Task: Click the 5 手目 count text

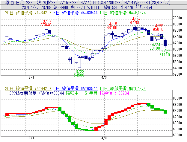Action: (91, 93)
